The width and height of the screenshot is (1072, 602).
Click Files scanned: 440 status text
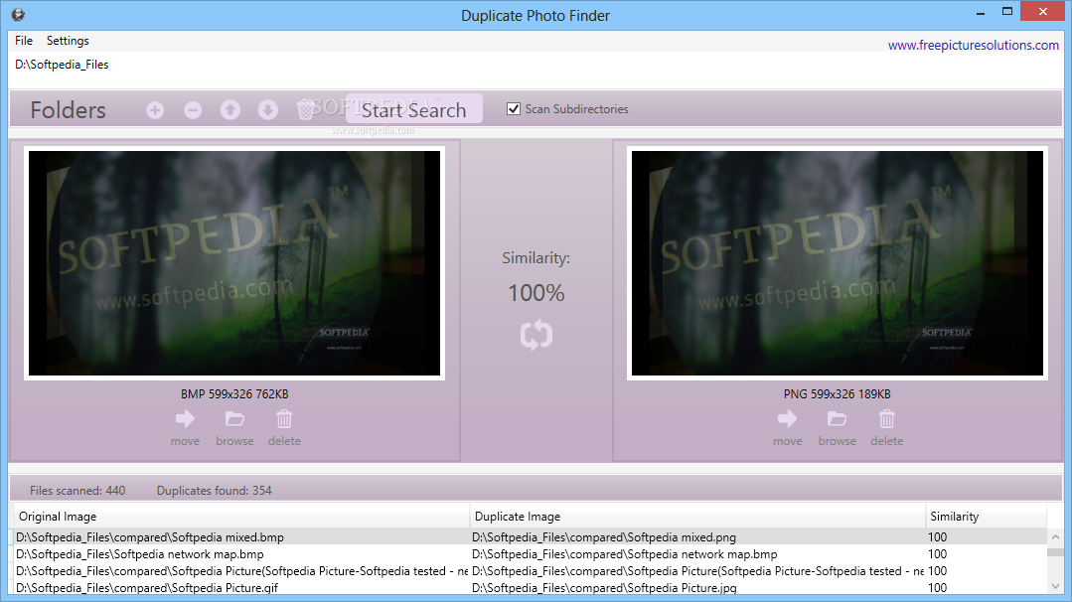click(77, 491)
